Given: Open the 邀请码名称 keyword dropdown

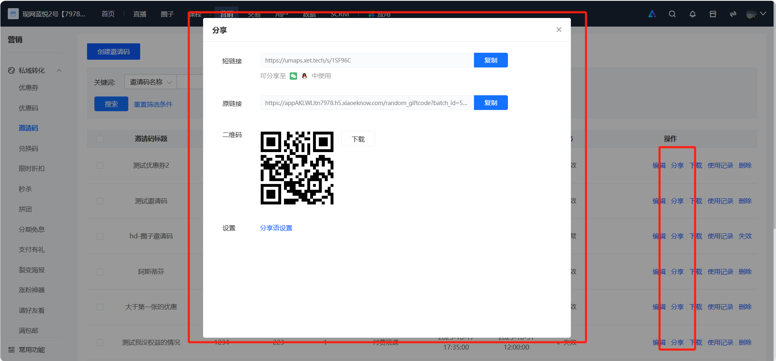Looking at the screenshot, I should [x=150, y=82].
